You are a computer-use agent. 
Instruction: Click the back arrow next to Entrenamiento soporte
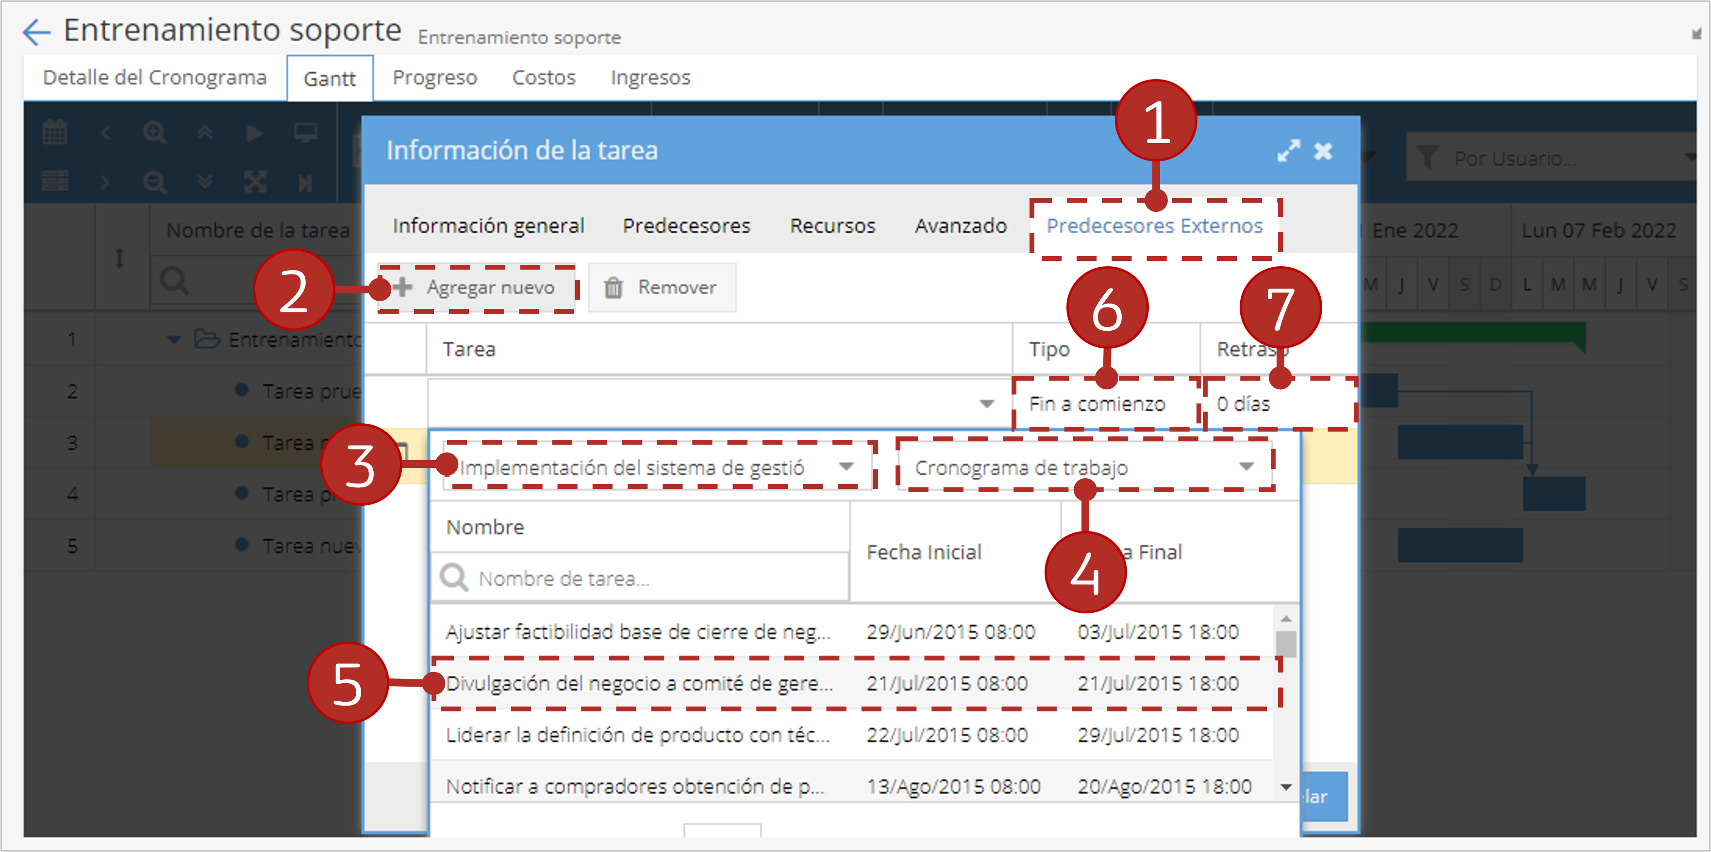pyautogui.click(x=36, y=31)
